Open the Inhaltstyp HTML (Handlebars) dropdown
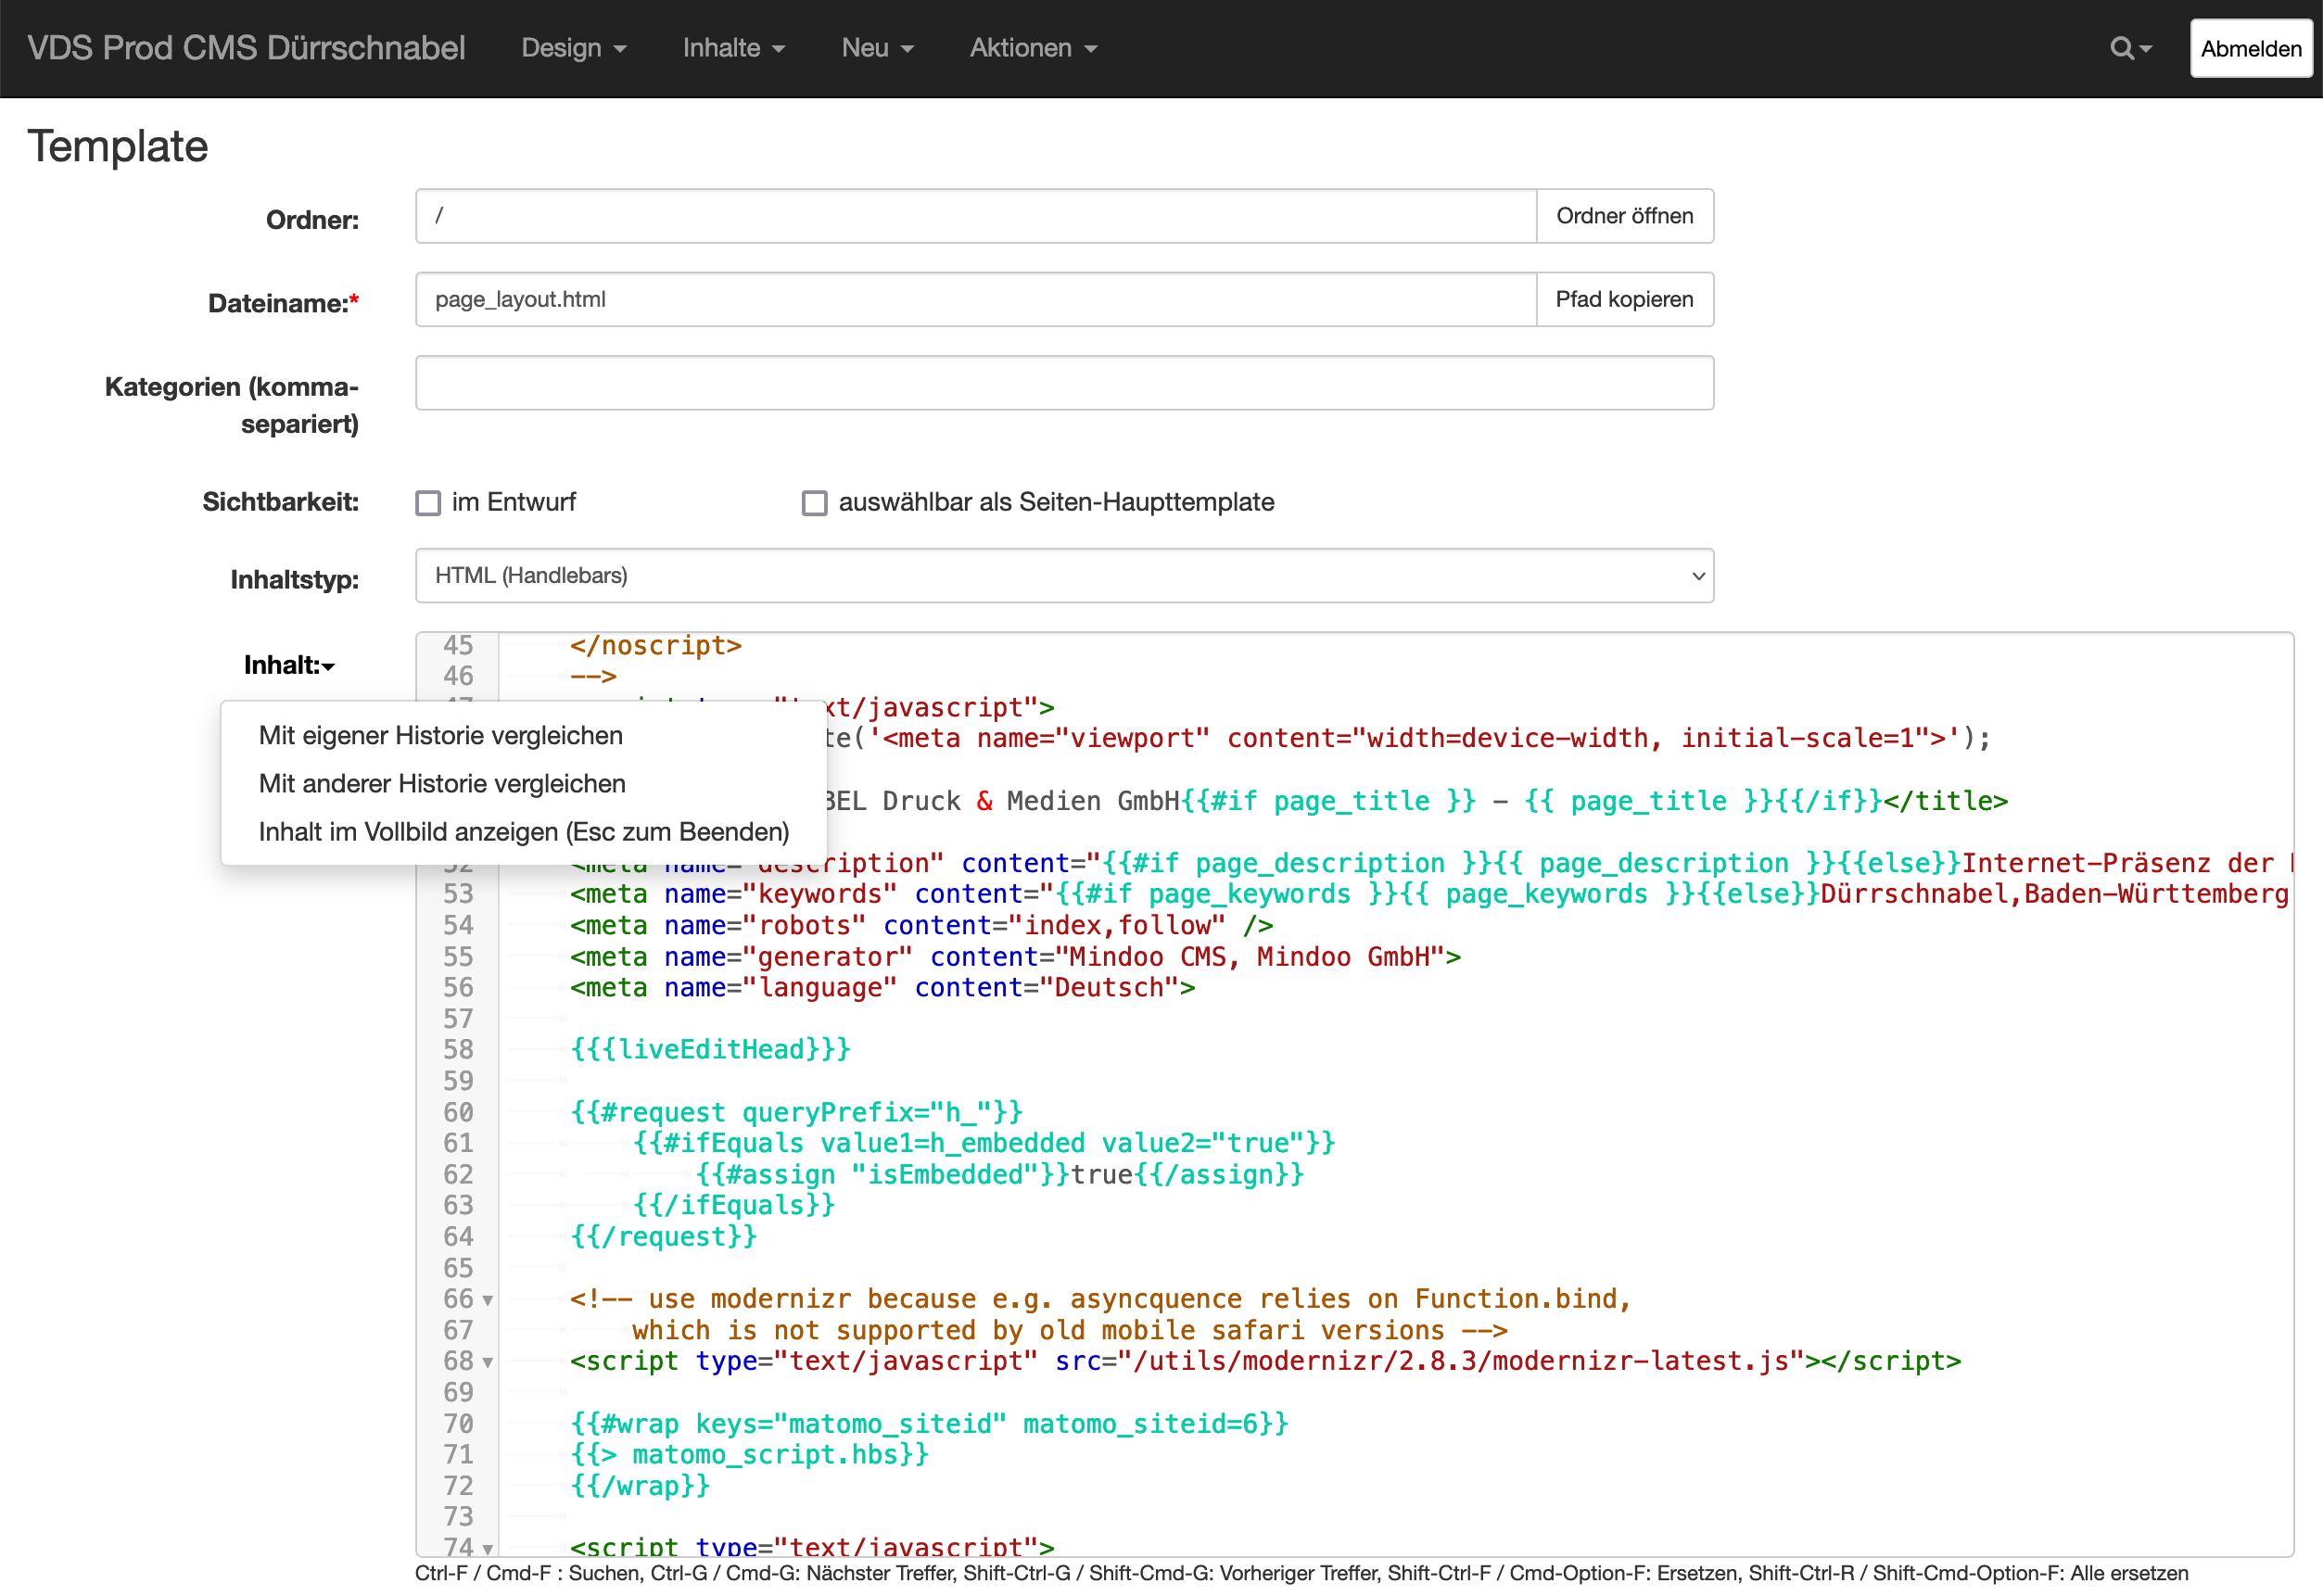2323x1596 pixels. click(x=1064, y=576)
